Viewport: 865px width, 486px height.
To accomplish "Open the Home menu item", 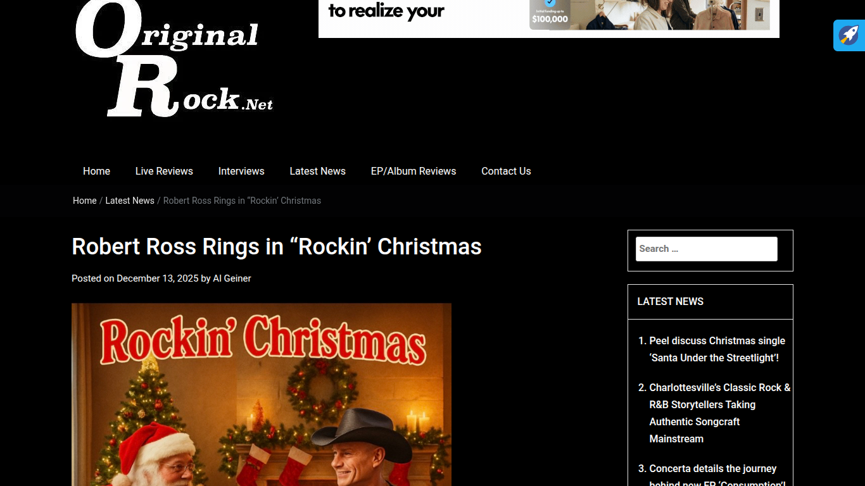I will tap(96, 171).
